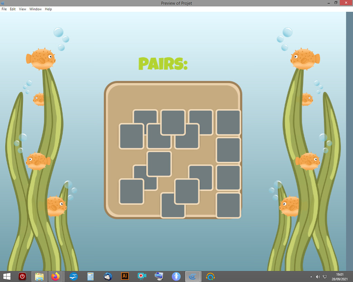Launch Firefox from the taskbar

coord(56,276)
